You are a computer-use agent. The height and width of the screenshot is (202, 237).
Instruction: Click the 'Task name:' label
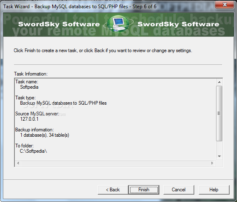(27, 82)
